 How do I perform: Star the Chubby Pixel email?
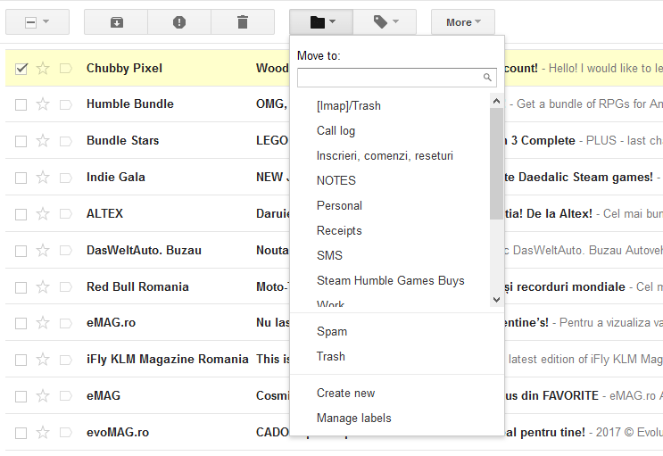(x=43, y=68)
